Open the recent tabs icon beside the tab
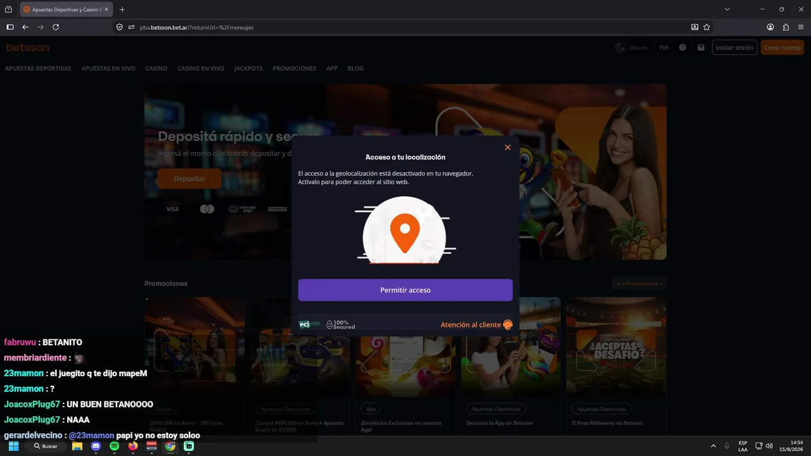 [8, 9]
